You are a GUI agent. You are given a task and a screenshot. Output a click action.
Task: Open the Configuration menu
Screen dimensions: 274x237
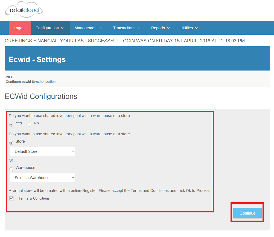pyautogui.click(x=50, y=28)
